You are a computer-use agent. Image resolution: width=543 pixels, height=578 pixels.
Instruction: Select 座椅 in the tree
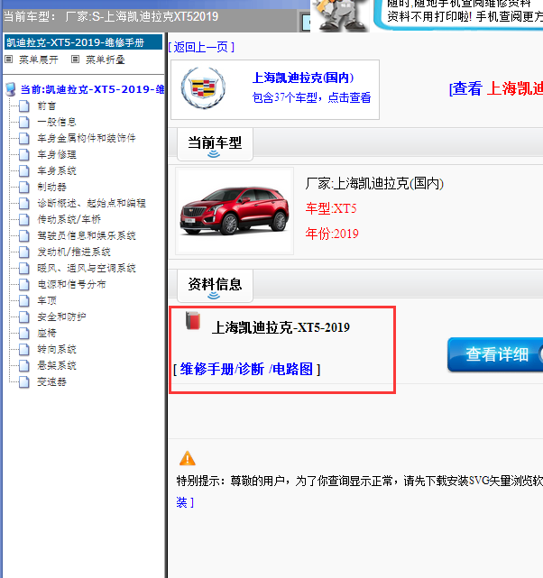tap(47, 334)
